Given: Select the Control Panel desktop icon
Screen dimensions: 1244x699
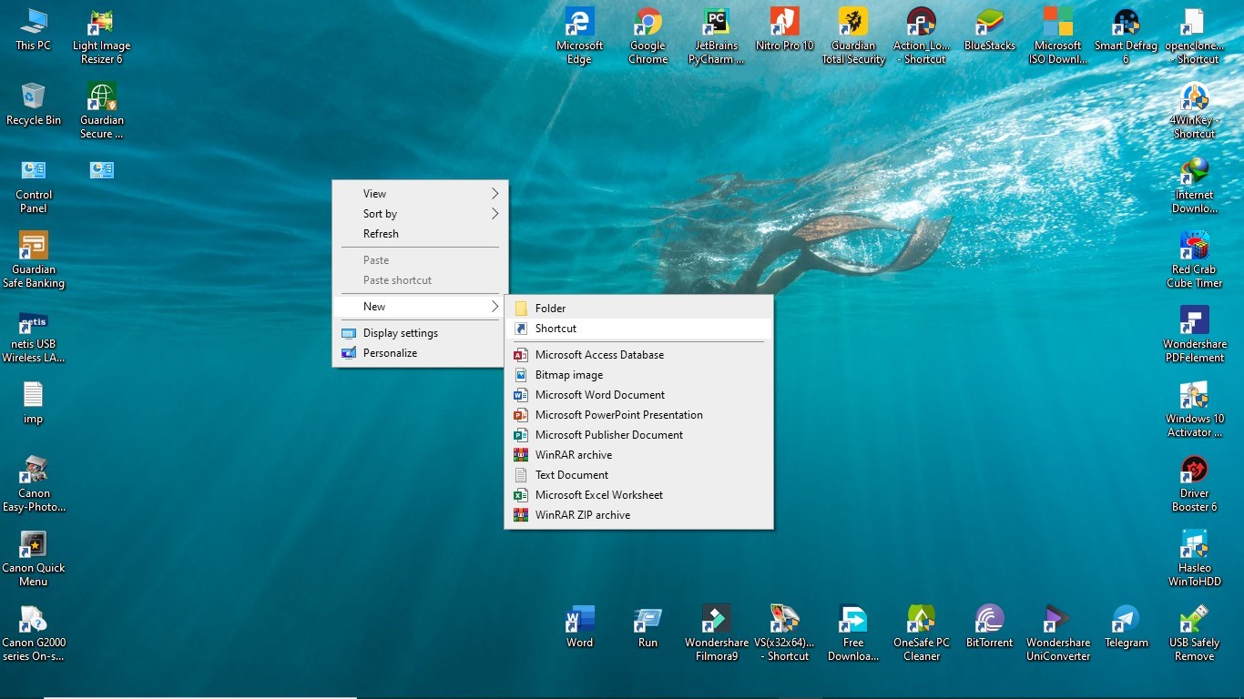Looking at the screenshot, I should click(x=34, y=186).
